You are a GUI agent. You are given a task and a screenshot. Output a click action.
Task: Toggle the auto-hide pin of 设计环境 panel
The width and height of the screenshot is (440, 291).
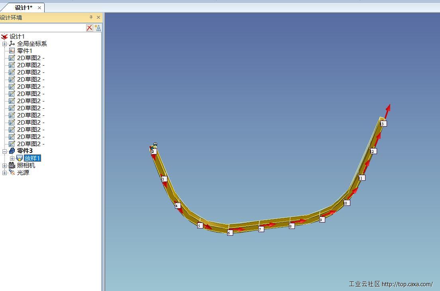pos(91,18)
